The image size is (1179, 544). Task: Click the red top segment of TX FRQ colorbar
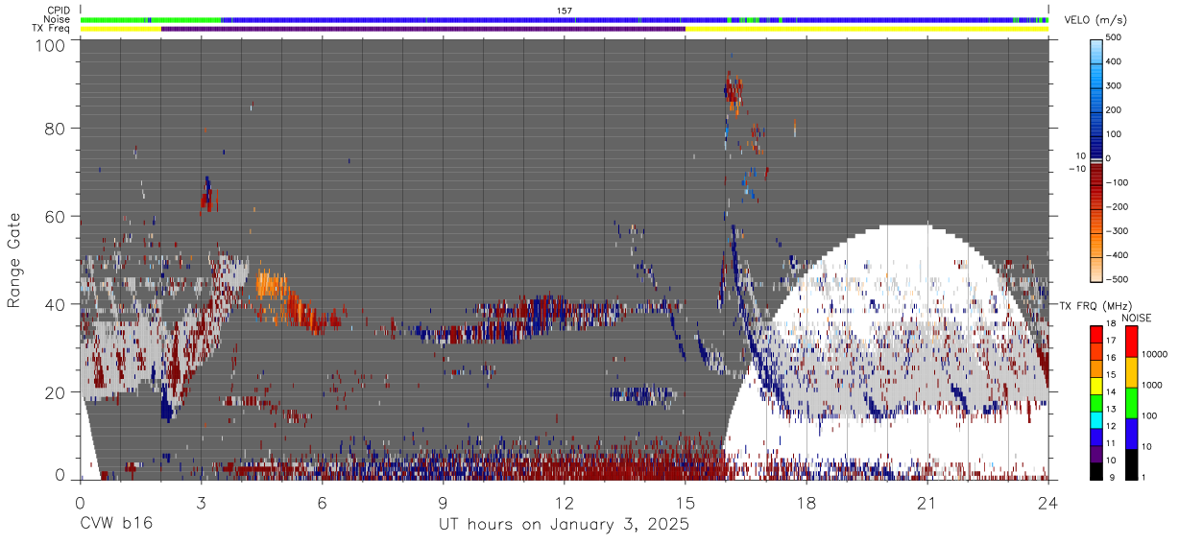tap(1095, 334)
